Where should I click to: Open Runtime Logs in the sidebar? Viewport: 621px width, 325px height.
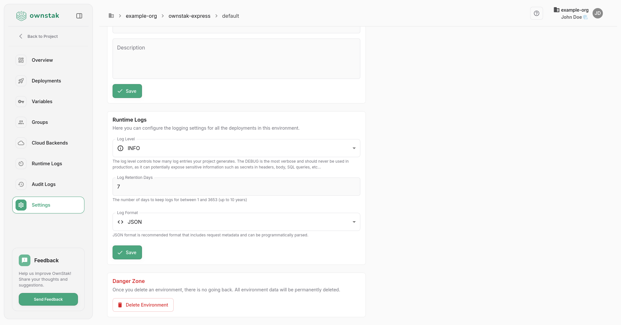click(47, 164)
